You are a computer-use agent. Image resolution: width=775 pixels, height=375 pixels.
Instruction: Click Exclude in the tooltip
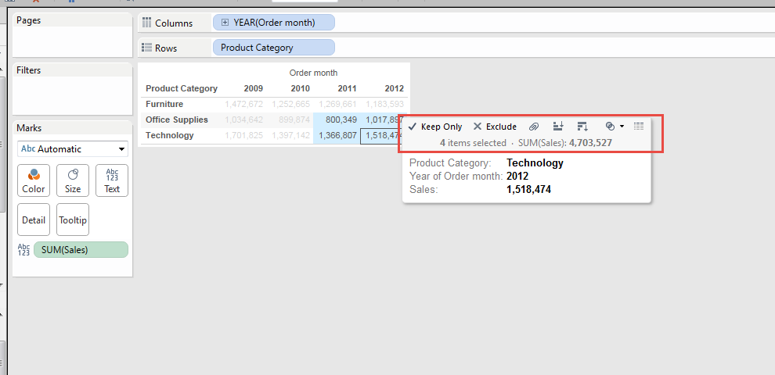495,127
